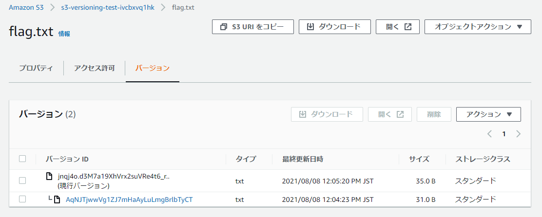Check the AqNJTjwwVg1ZJ7 version row checkbox
Viewport: 542px width, 217px height.
click(22, 199)
